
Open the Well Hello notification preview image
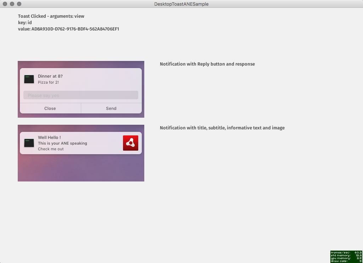pyautogui.click(x=81, y=153)
